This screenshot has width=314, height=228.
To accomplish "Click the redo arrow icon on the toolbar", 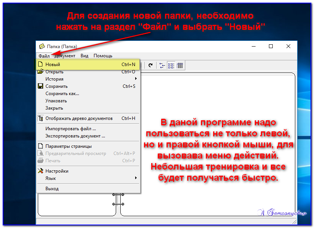I will point(151,65).
